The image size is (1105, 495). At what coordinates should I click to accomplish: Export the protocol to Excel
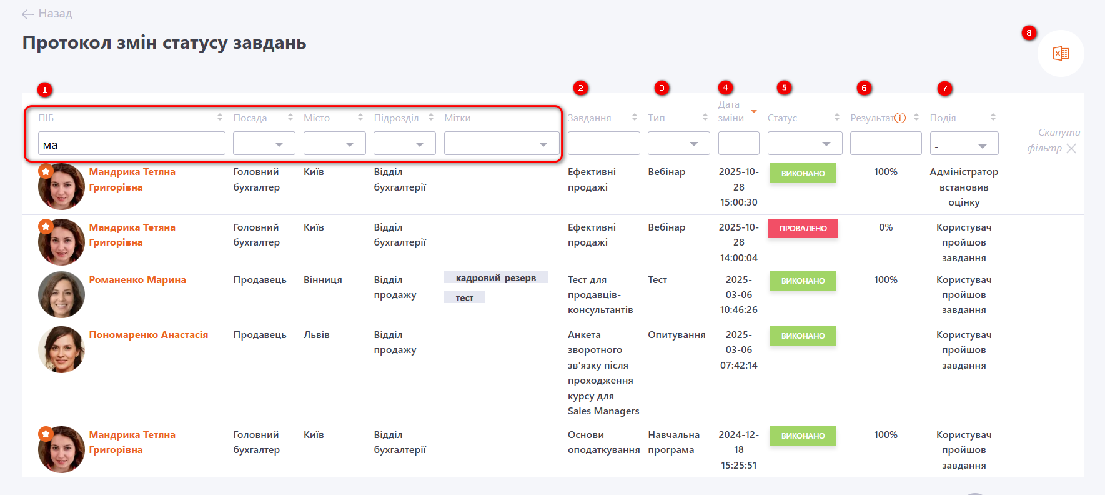(x=1060, y=54)
